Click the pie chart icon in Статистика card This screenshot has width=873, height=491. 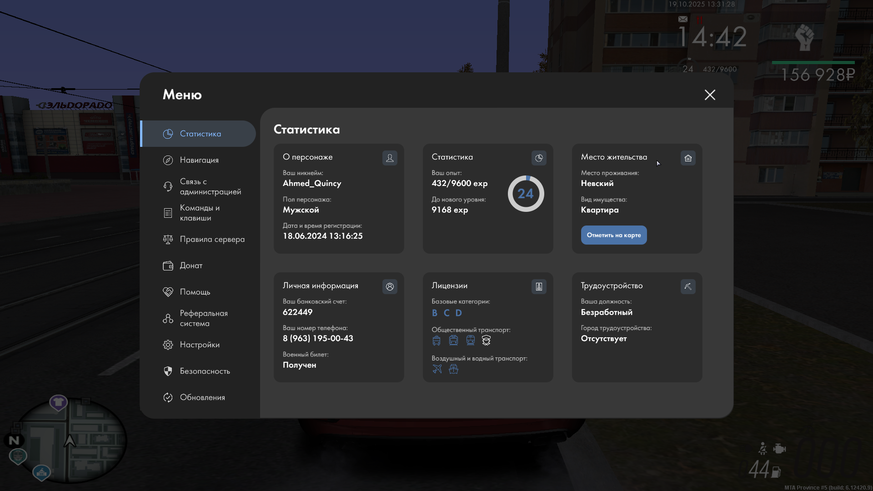[x=539, y=158]
